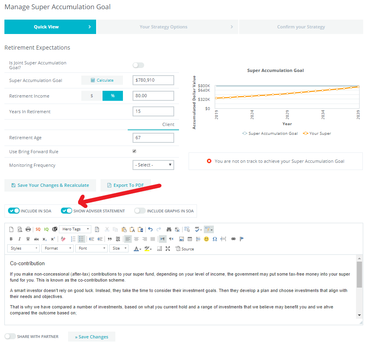
Task: Open the text color picker
Action: pos(137,248)
